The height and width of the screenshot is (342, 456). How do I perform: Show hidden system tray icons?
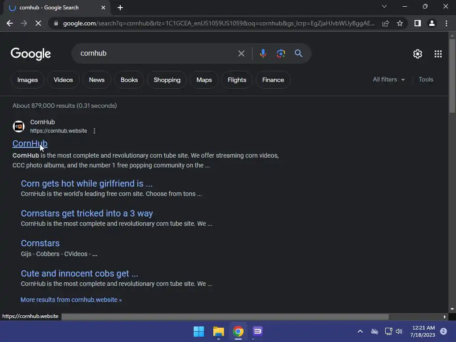point(360,331)
